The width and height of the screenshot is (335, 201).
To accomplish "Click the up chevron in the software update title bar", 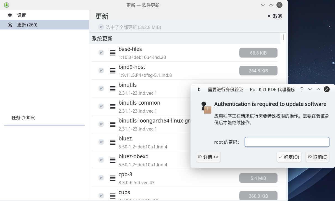I will [271, 5].
